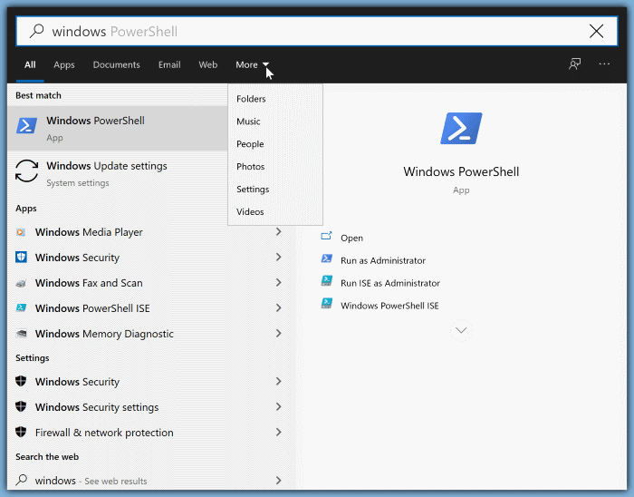Click large PowerShell logo in preview pane
The height and width of the screenshot is (497, 634).
(x=461, y=128)
